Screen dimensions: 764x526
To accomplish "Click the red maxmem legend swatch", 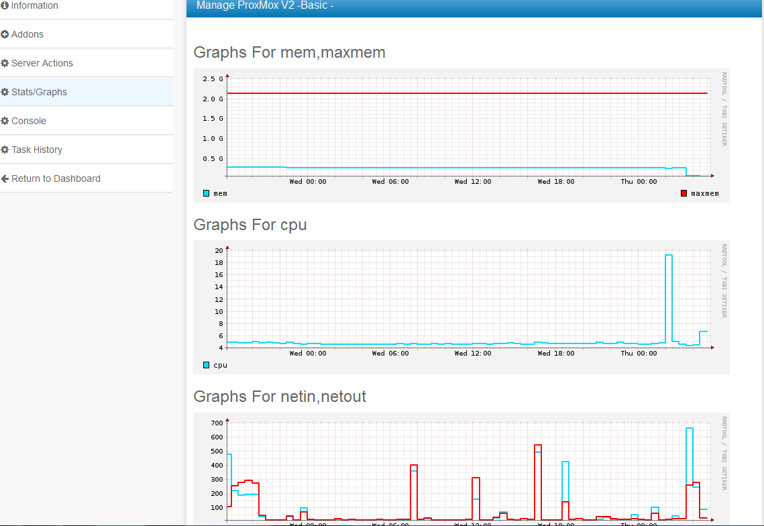I will [684, 193].
